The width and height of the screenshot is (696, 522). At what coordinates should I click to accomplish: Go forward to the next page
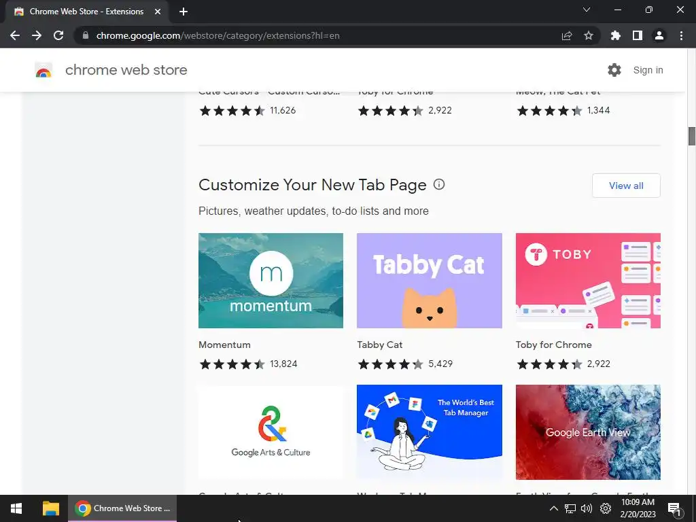pos(37,35)
